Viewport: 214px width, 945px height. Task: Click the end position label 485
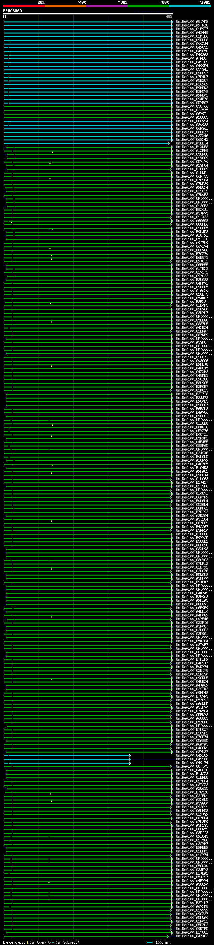point(169,17)
